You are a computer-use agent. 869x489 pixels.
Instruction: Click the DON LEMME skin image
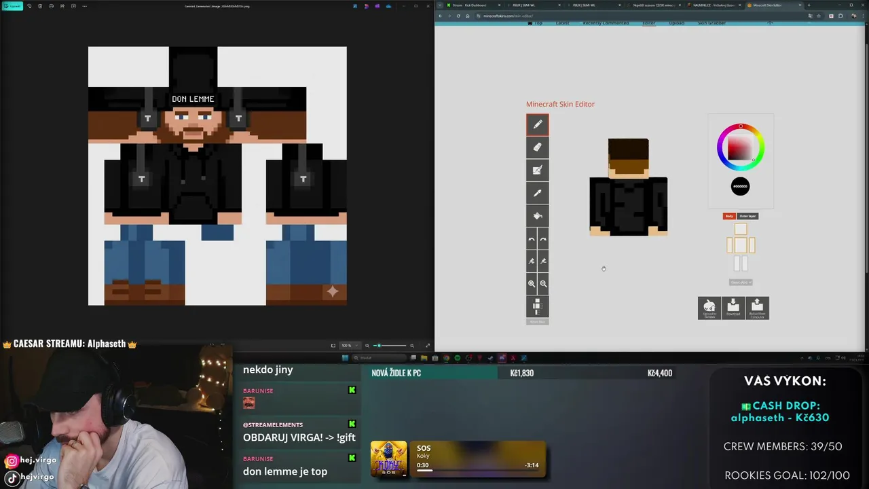(x=217, y=176)
